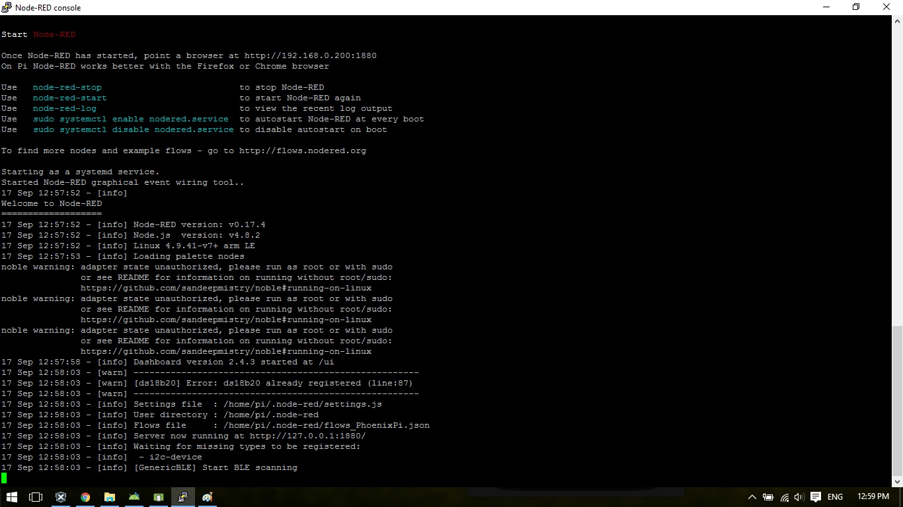Expand the hidden system tray icons
Screen dimensions: 903x507
pos(752,497)
